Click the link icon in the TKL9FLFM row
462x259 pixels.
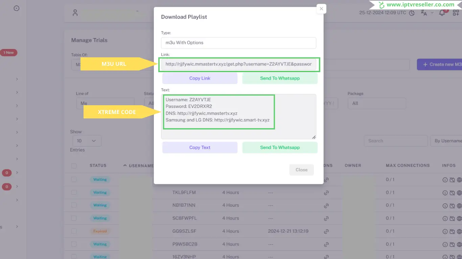(x=326, y=193)
